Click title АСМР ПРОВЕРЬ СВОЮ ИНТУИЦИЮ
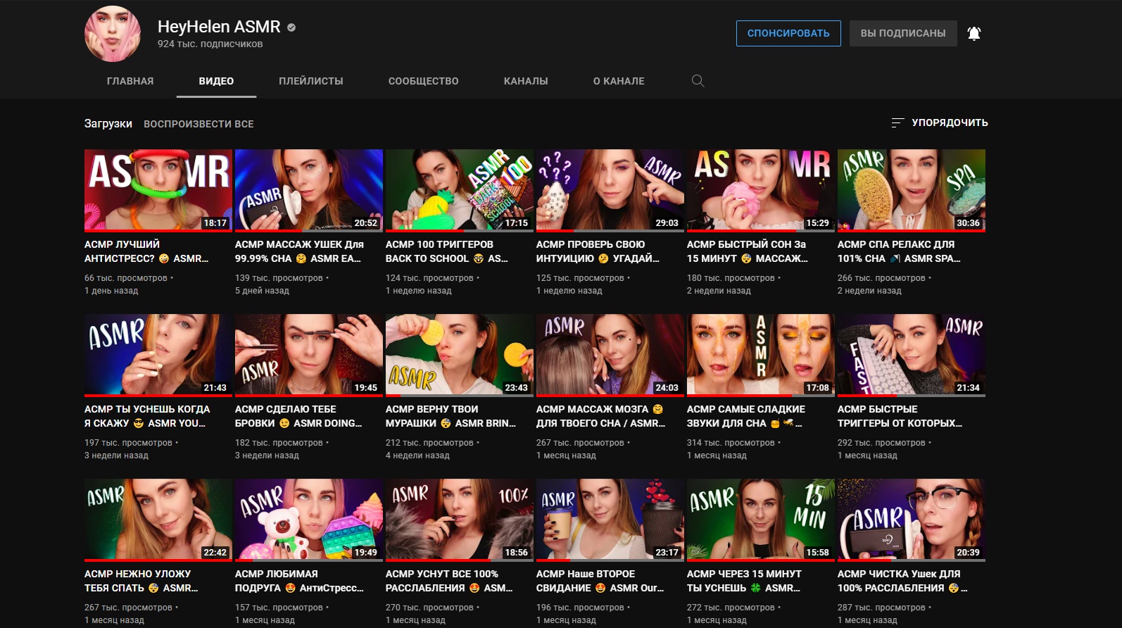 tap(598, 251)
